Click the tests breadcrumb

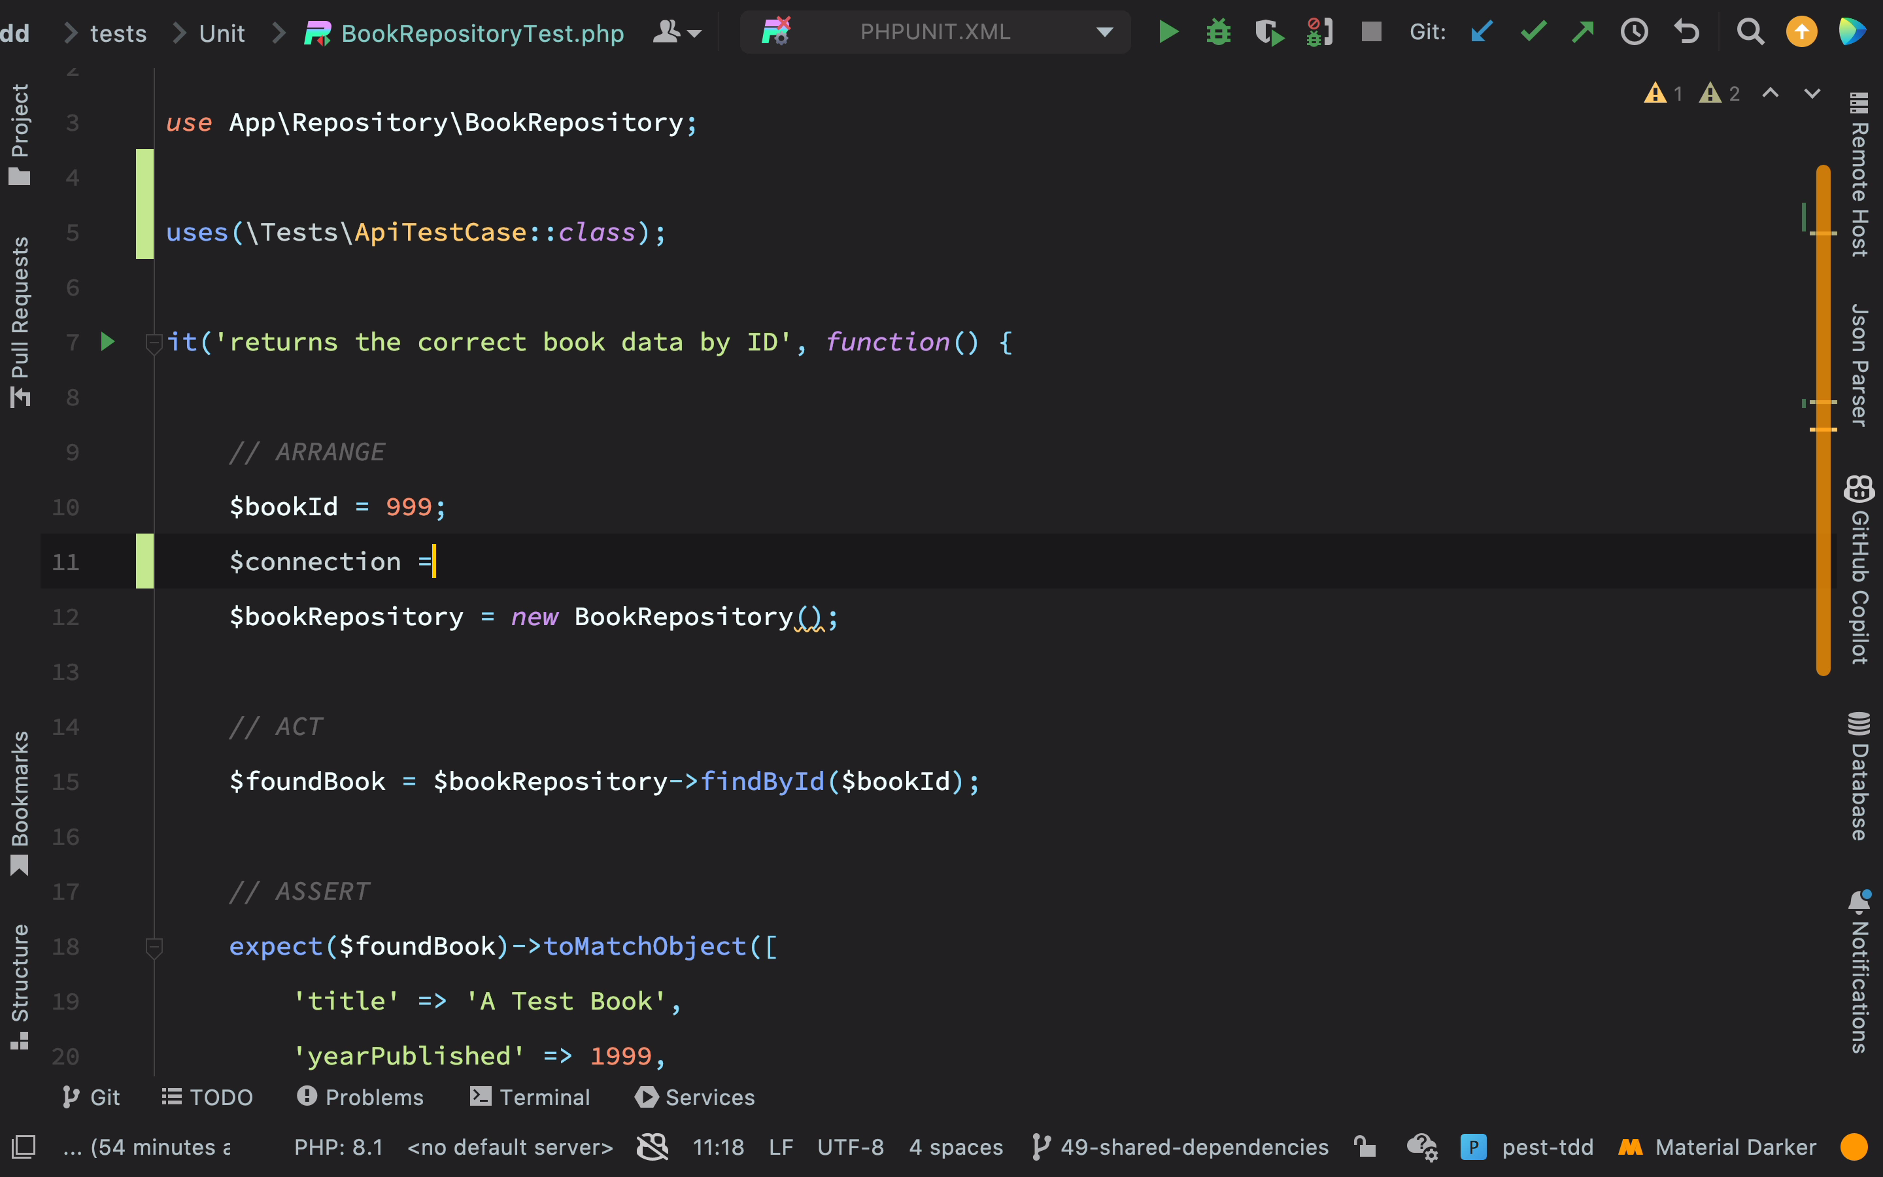(x=118, y=33)
